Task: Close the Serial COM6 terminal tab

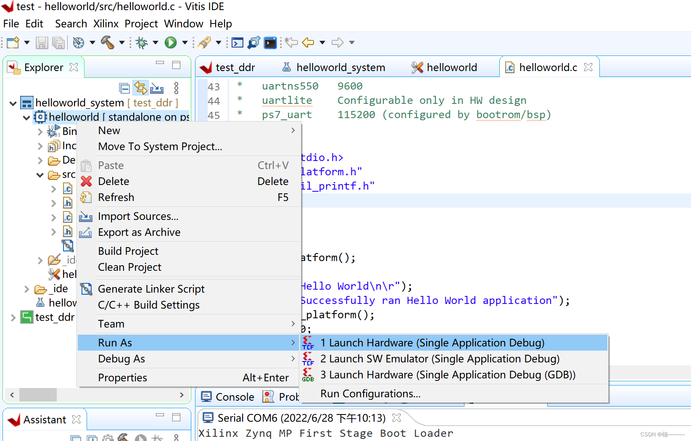Action: [x=396, y=418]
